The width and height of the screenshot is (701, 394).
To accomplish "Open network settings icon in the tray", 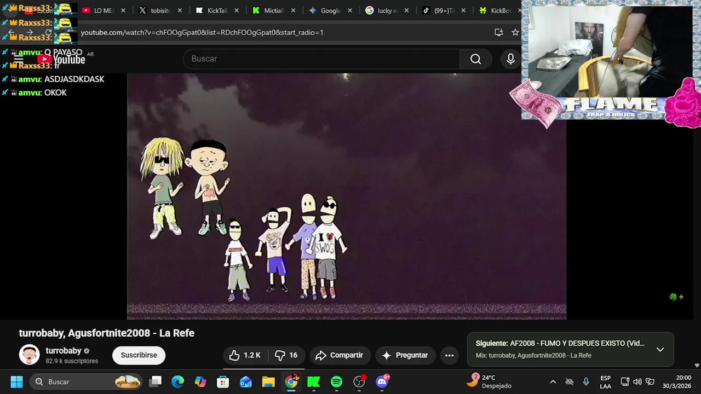I will (625, 381).
